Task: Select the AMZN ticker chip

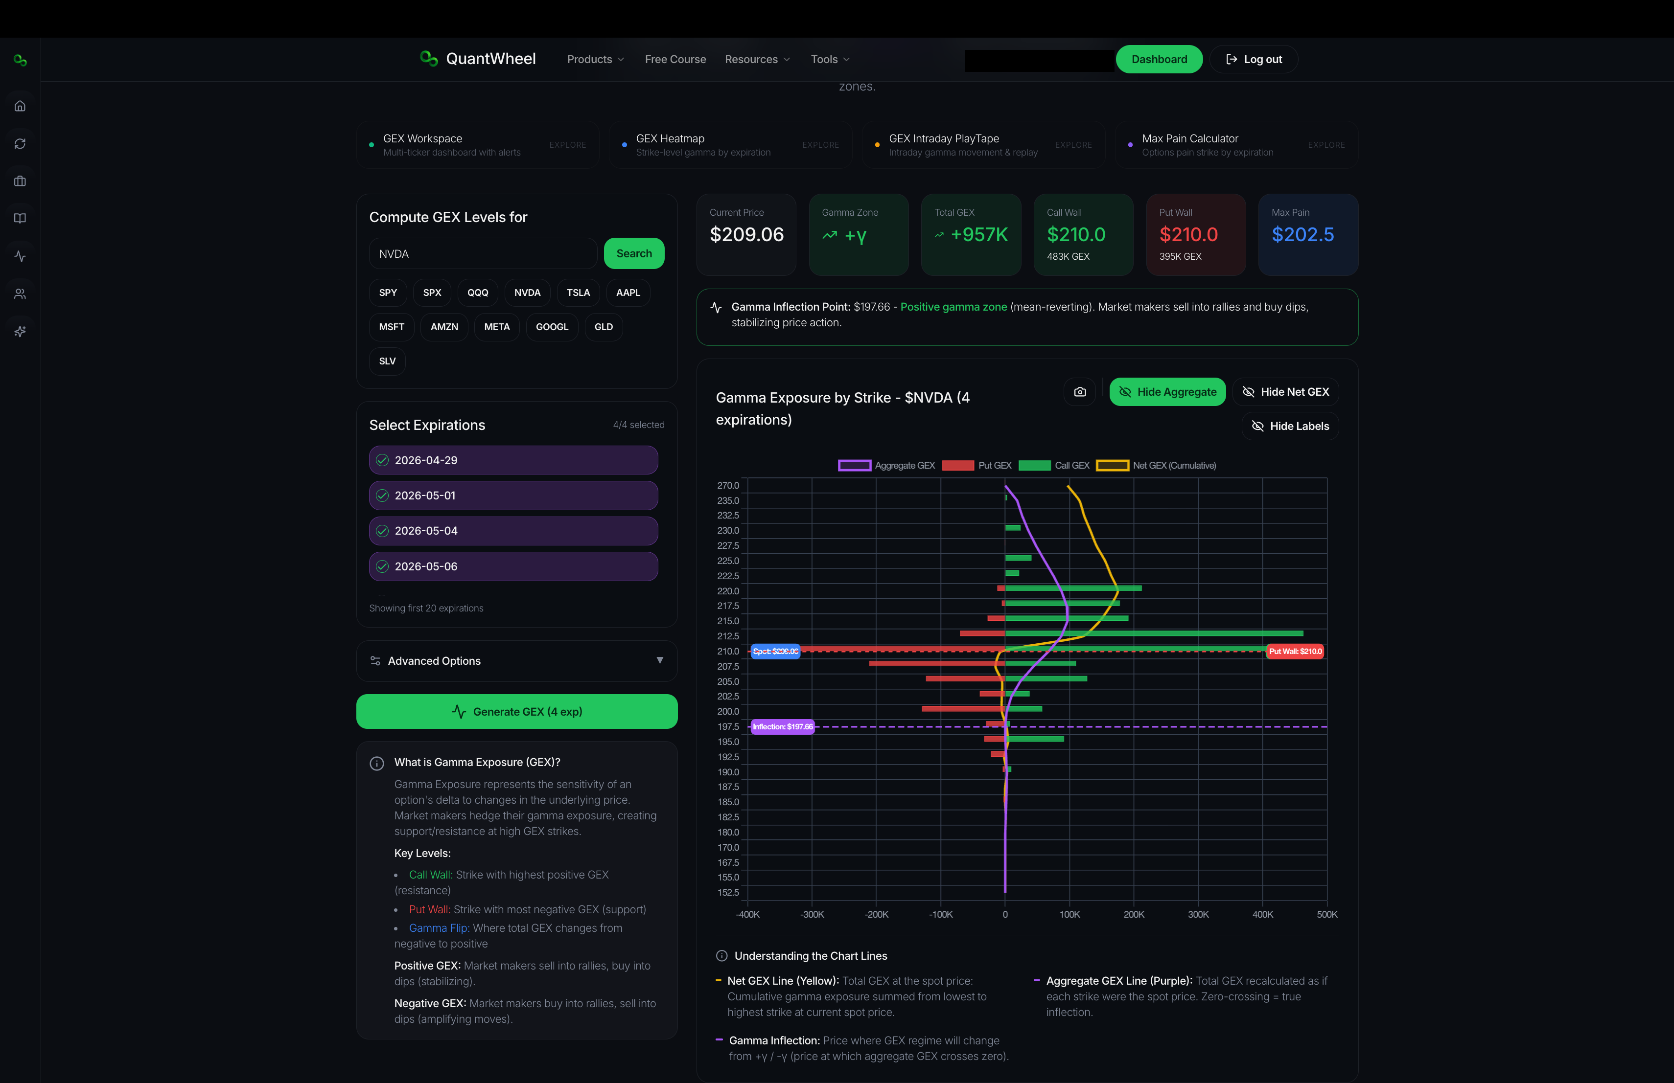Action: [x=444, y=327]
